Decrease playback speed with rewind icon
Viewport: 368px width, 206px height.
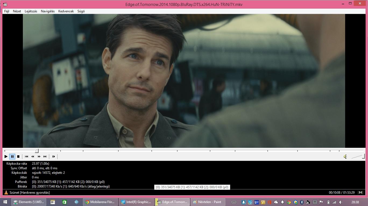click(33, 156)
